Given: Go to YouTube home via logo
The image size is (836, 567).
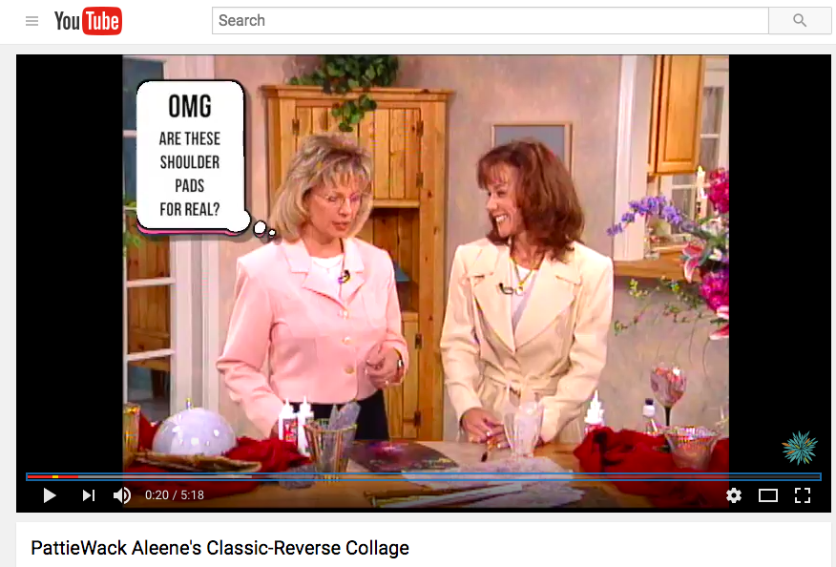Looking at the screenshot, I should pos(88,21).
